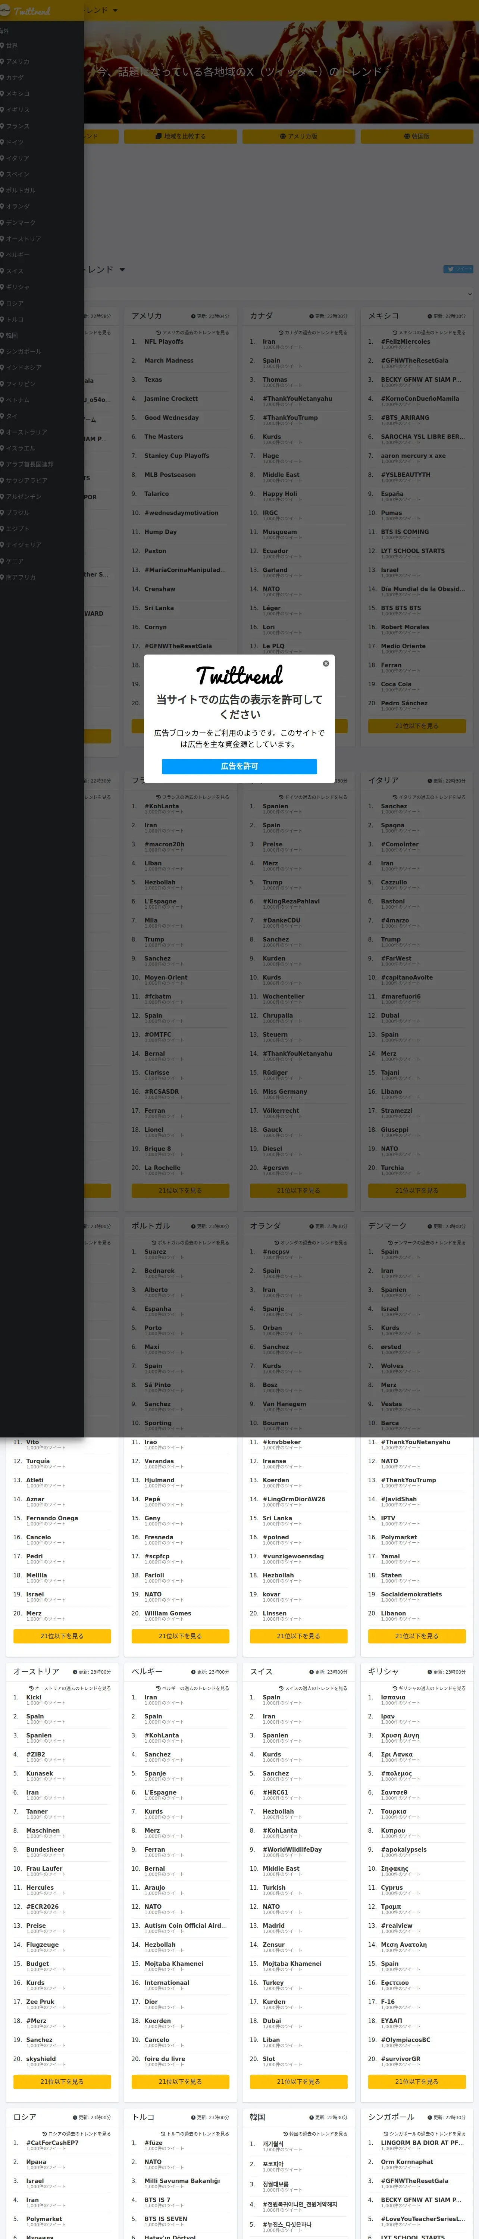Viewport: 479px width, 2239px height.
Task: Open イタリアの過去のトレンドを見る history link
Action: pos(429,797)
